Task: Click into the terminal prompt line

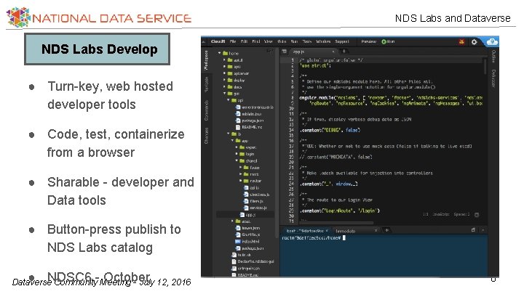Action: click(x=314, y=238)
